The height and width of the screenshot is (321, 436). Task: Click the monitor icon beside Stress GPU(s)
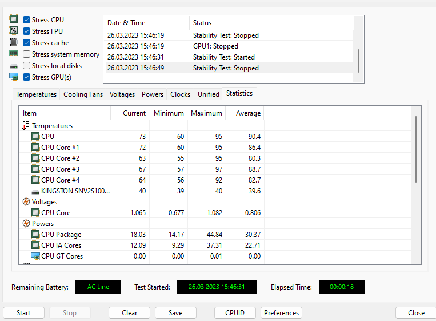[x=14, y=77]
